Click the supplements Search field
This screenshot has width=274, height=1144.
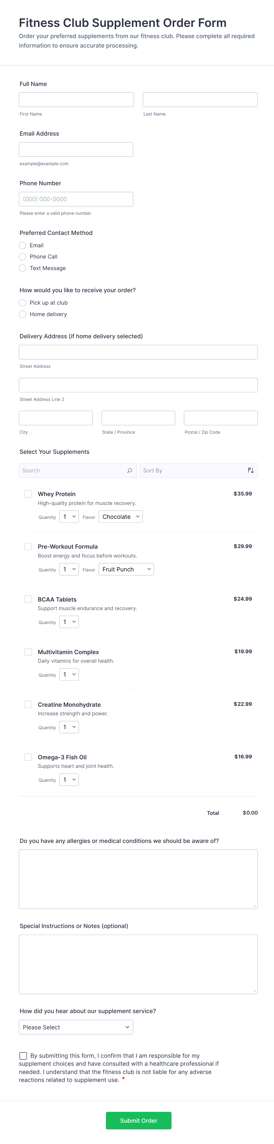pos(73,470)
